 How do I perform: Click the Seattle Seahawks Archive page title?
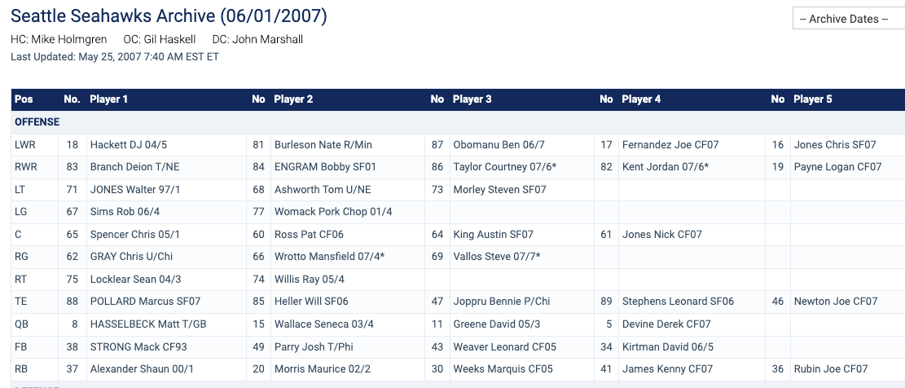(x=169, y=15)
